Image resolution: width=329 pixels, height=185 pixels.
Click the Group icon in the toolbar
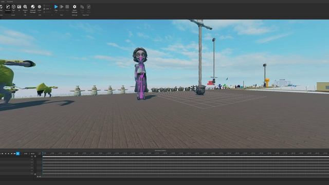44,6
